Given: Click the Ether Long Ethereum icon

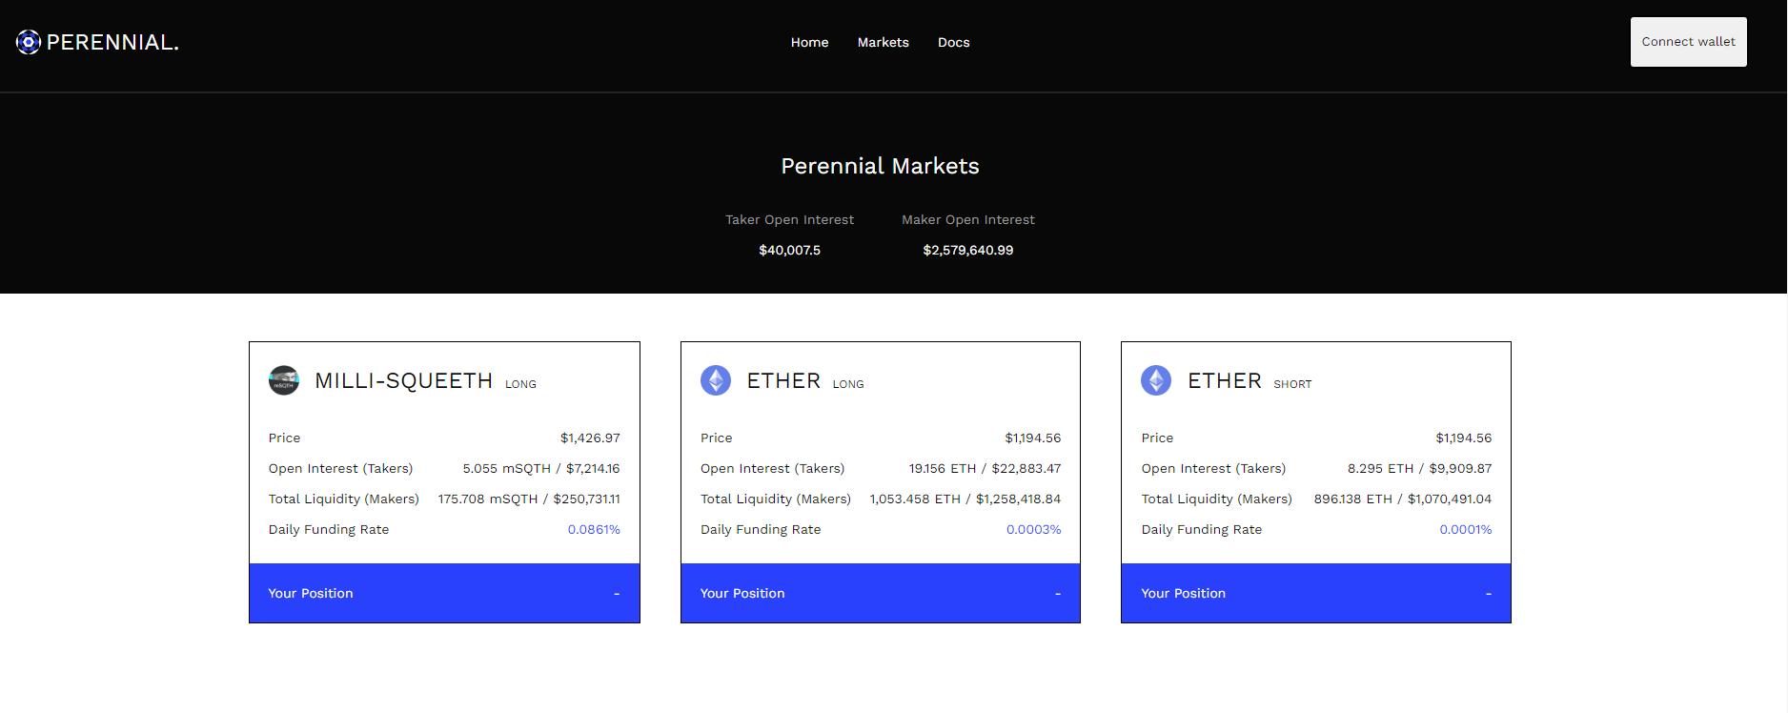Looking at the screenshot, I should pos(716,380).
